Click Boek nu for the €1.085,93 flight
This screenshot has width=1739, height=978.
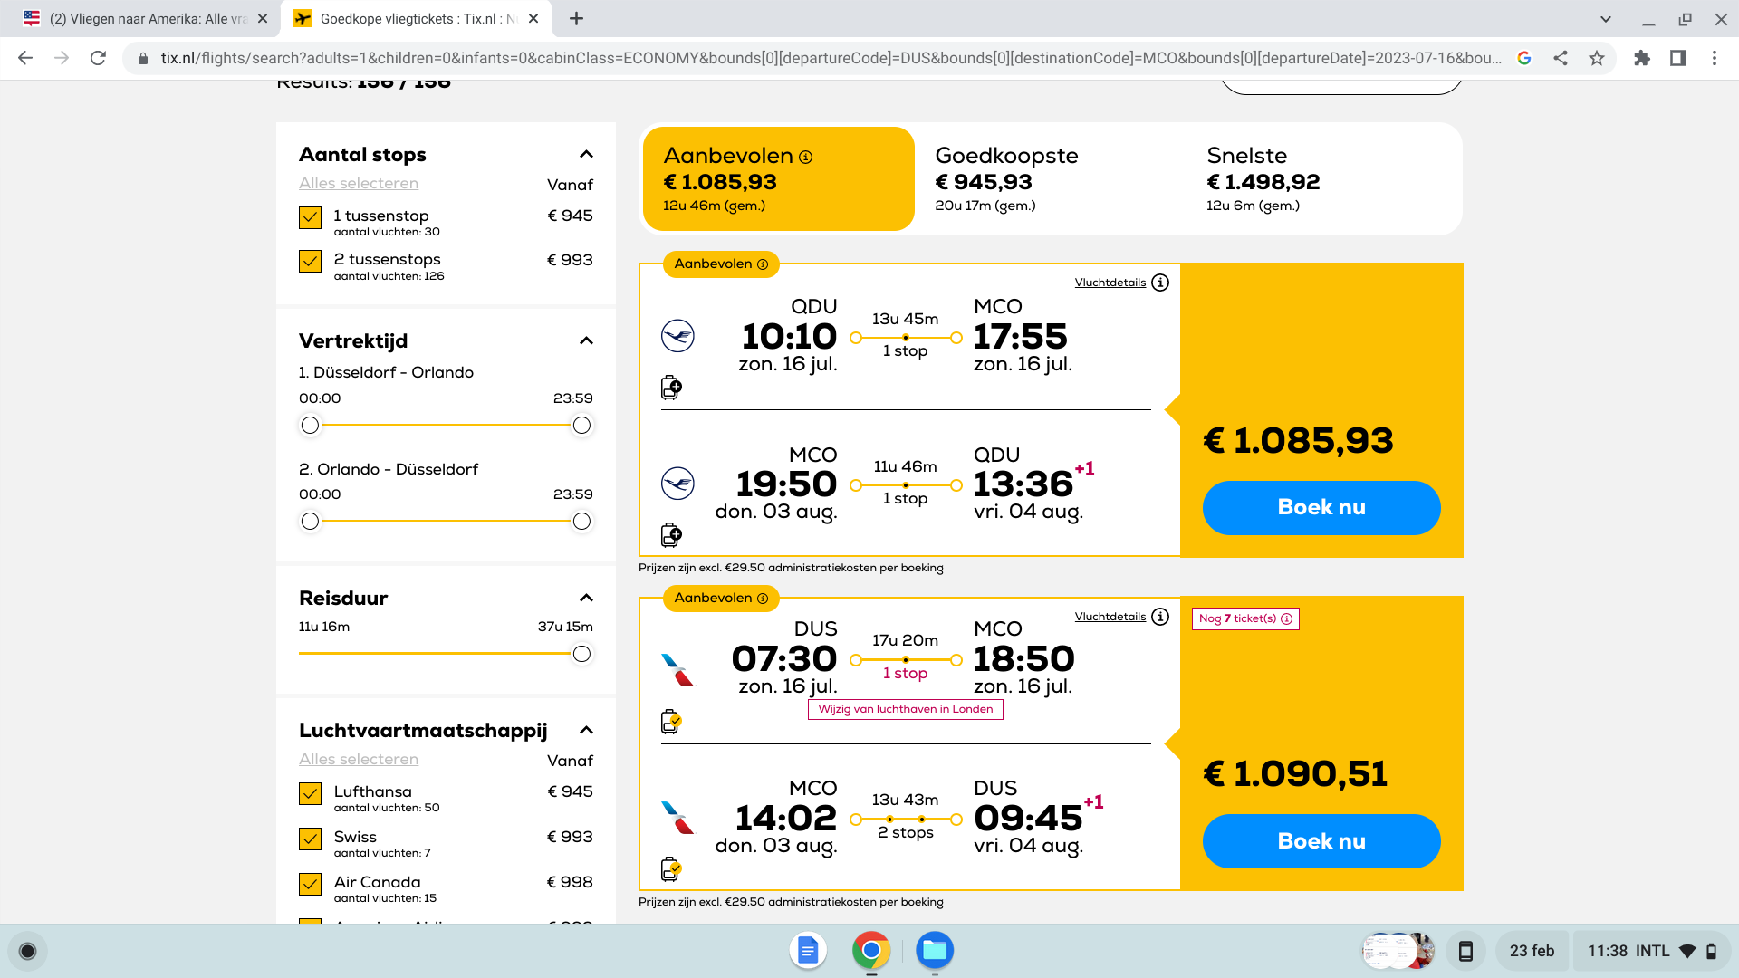click(1321, 507)
